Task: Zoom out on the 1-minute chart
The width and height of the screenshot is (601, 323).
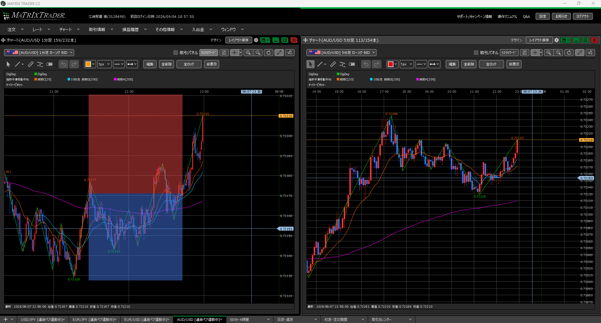Action: click(x=258, y=53)
